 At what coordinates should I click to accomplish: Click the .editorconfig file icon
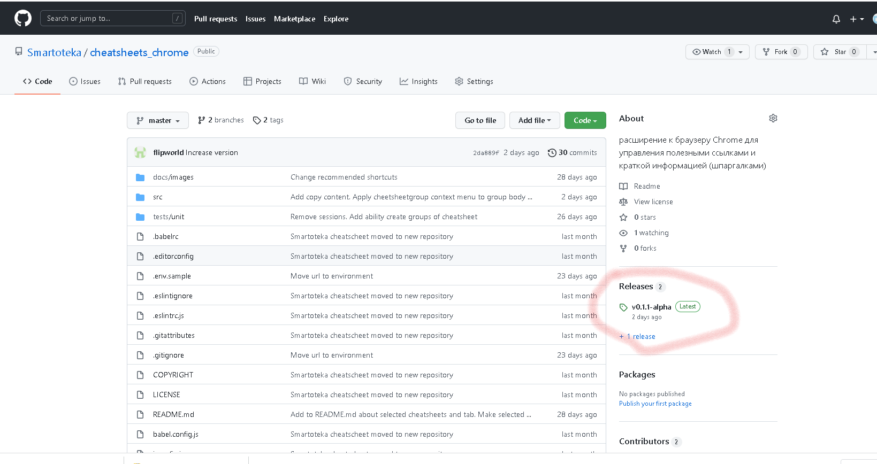[x=140, y=256]
